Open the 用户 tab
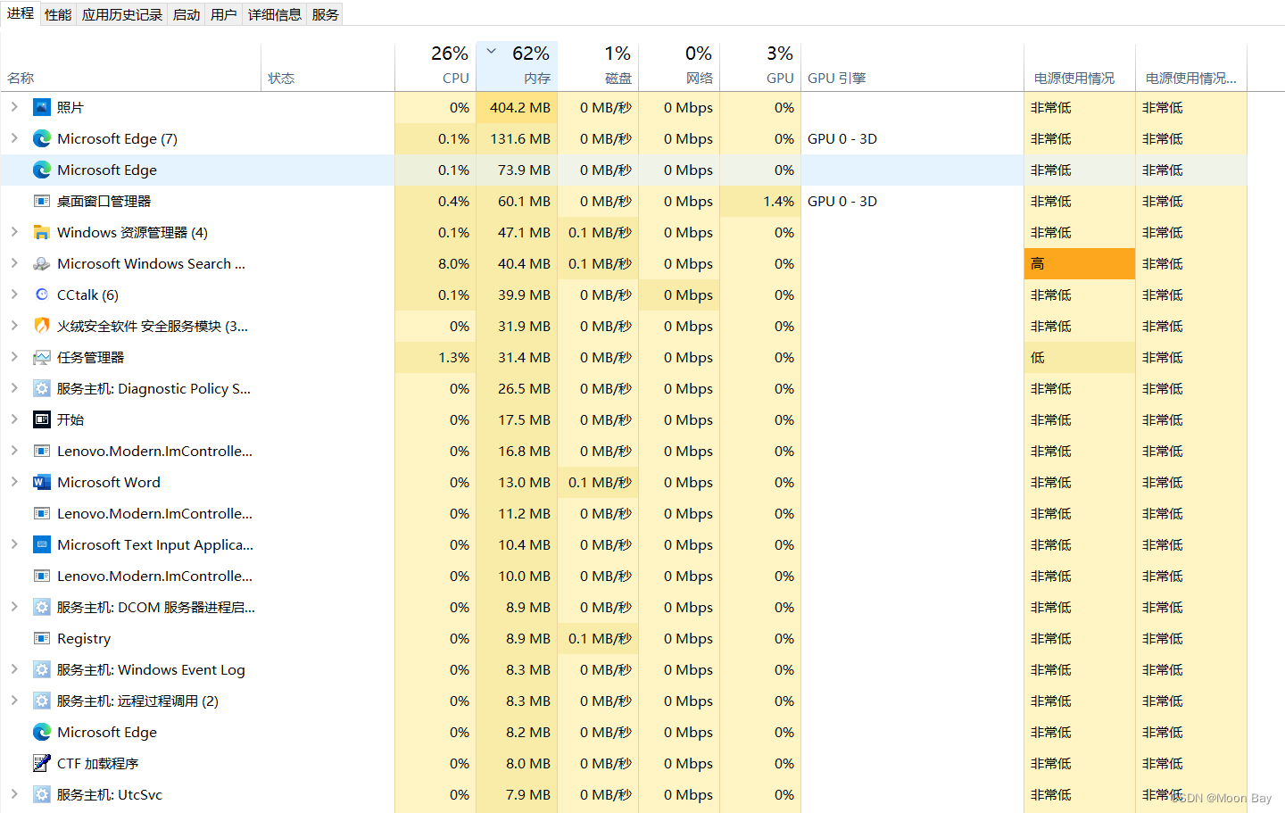The width and height of the screenshot is (1285, 813). [224, 14]
